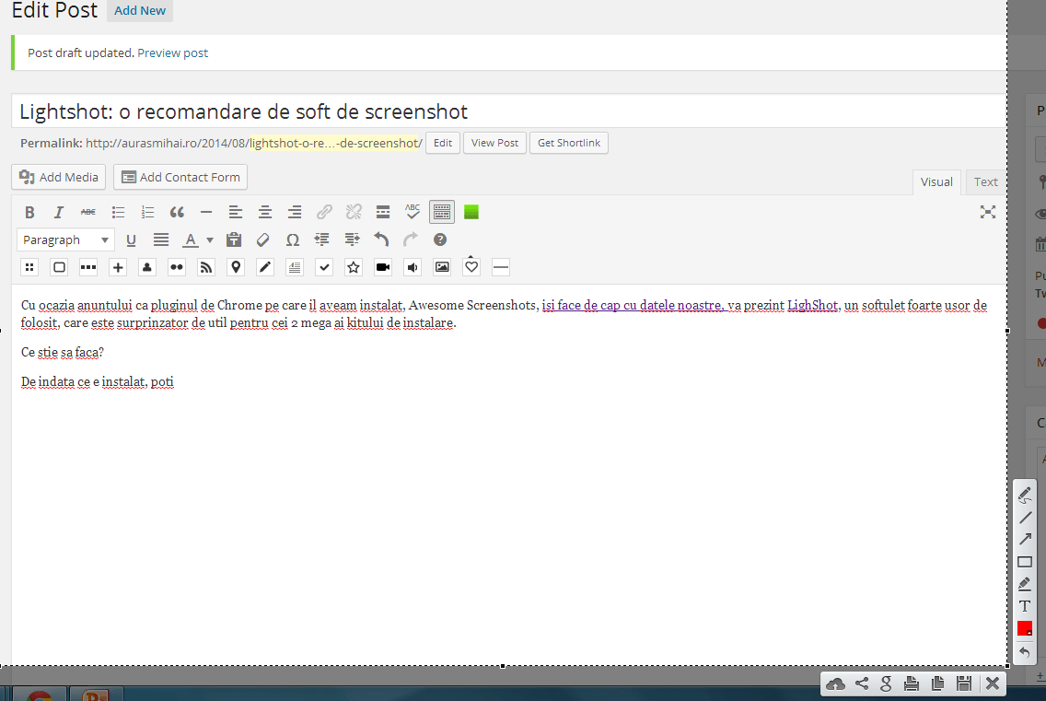The width and height of the screenshot is (1046, 701).
Task: Open the Preview post link
Action: (x=173, y=53)
